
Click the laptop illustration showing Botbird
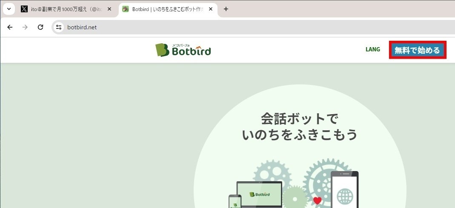pos(259,194)
